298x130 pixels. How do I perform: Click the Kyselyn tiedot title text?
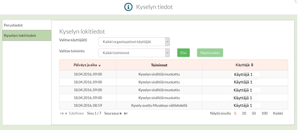pos(154,7)
